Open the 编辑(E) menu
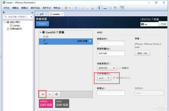 (x=15, y=8)
